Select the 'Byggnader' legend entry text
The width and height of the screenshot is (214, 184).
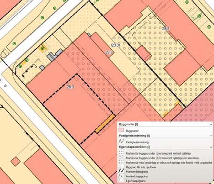132,131
